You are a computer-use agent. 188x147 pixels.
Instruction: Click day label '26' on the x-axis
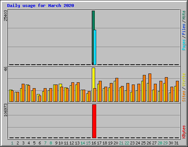click(x=149, y=143)
